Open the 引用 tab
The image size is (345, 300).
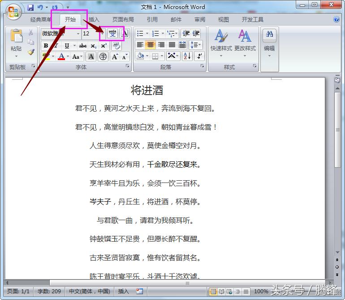(152, 19)
